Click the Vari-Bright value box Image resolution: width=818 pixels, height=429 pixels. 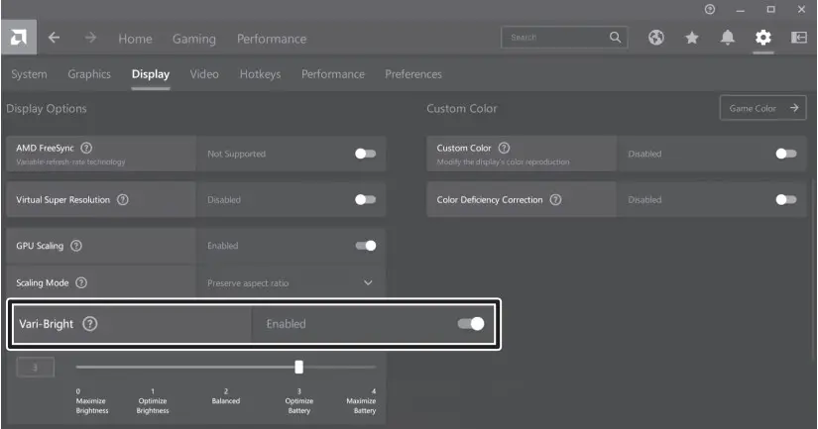36,368
